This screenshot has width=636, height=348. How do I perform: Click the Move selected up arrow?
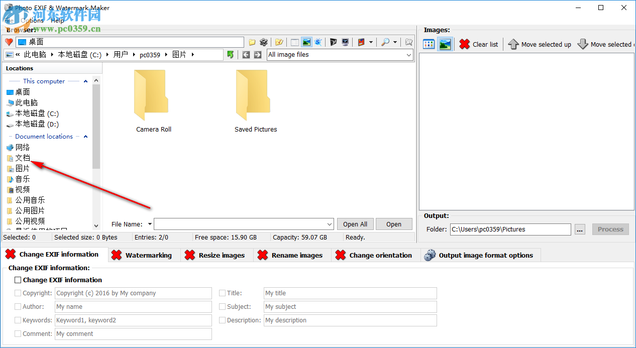(513, 44)
